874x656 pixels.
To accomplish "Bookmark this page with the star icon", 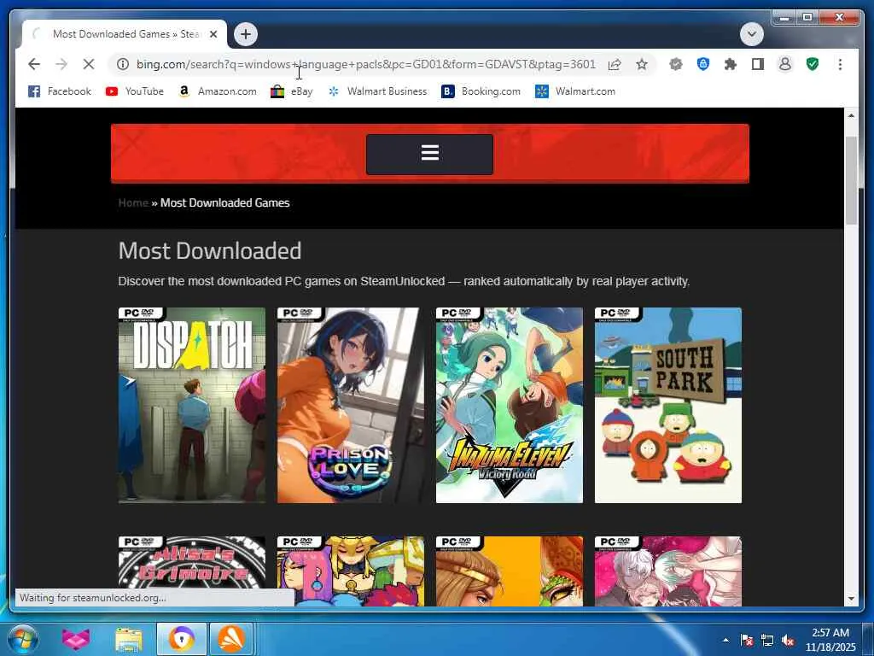I will (x=642, y=64).
